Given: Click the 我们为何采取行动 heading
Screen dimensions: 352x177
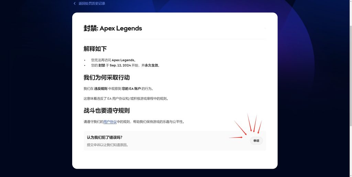Looking at the screenshot, I should 107,77.
